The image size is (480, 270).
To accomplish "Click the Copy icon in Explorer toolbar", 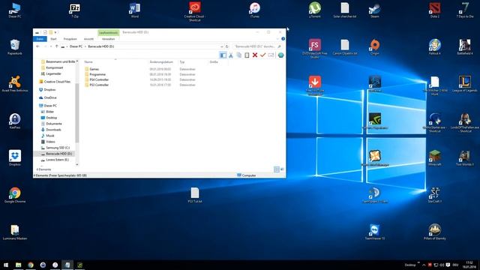I will tap(238, 55).
